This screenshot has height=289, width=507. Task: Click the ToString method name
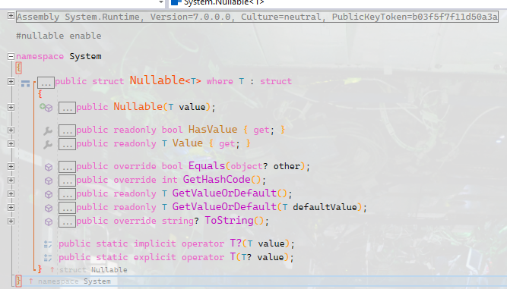[230, 220]
